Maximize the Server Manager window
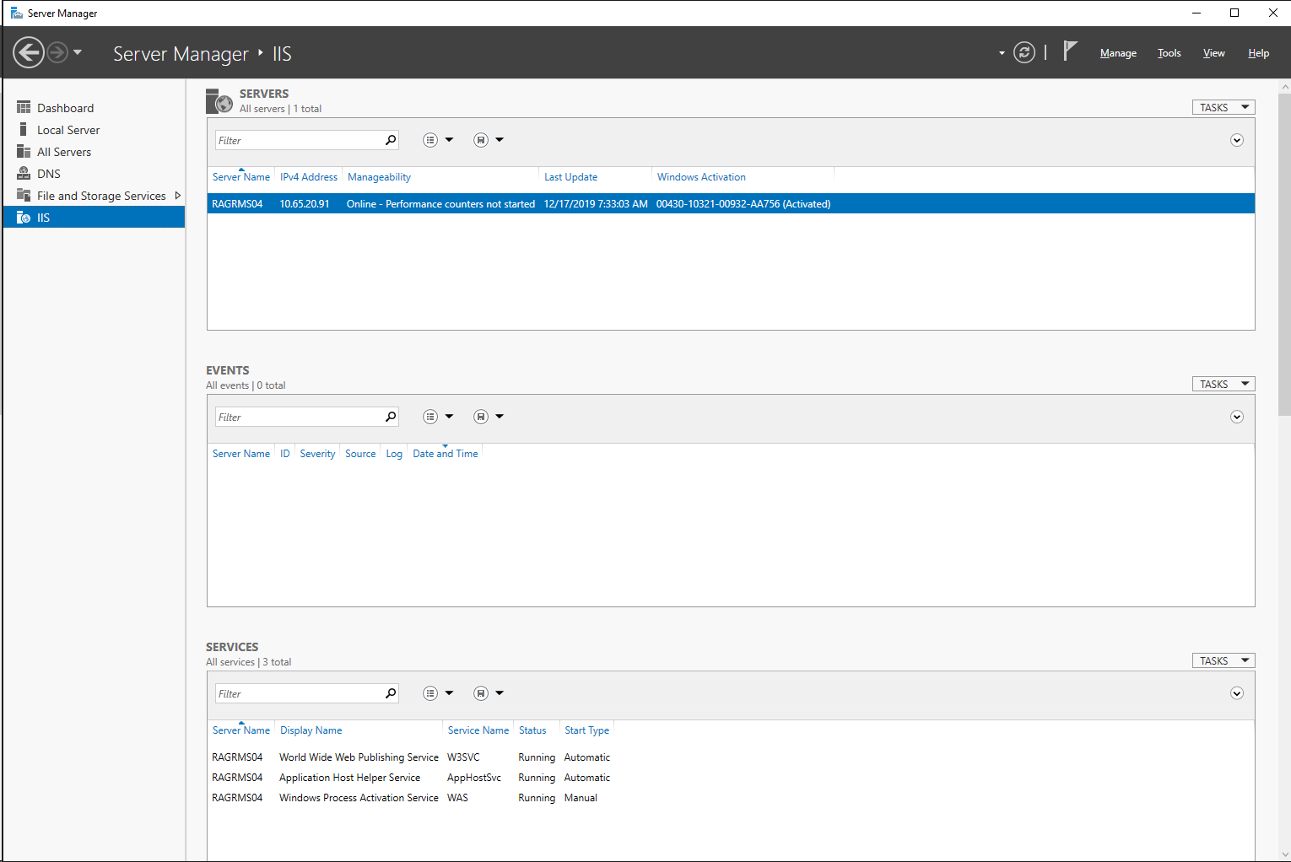 point(1234,13)
